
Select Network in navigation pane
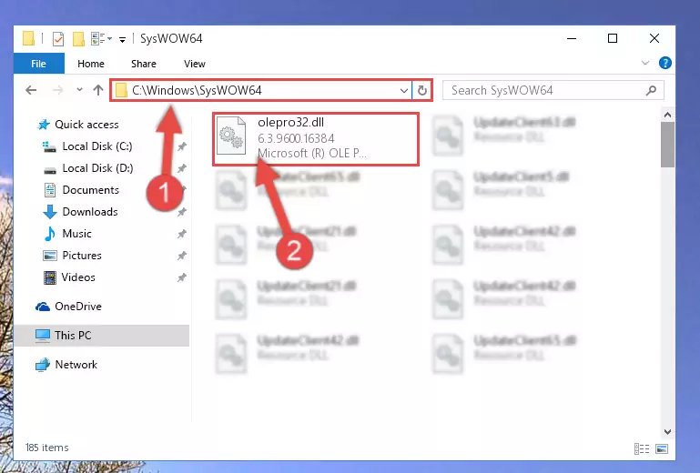pos(66,365)
